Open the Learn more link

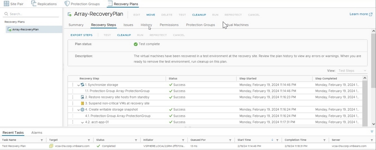[361, 14]
